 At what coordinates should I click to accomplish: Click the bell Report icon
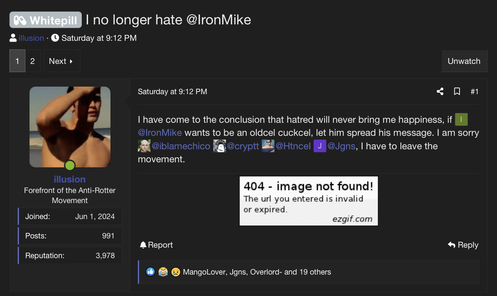[143, 245]
